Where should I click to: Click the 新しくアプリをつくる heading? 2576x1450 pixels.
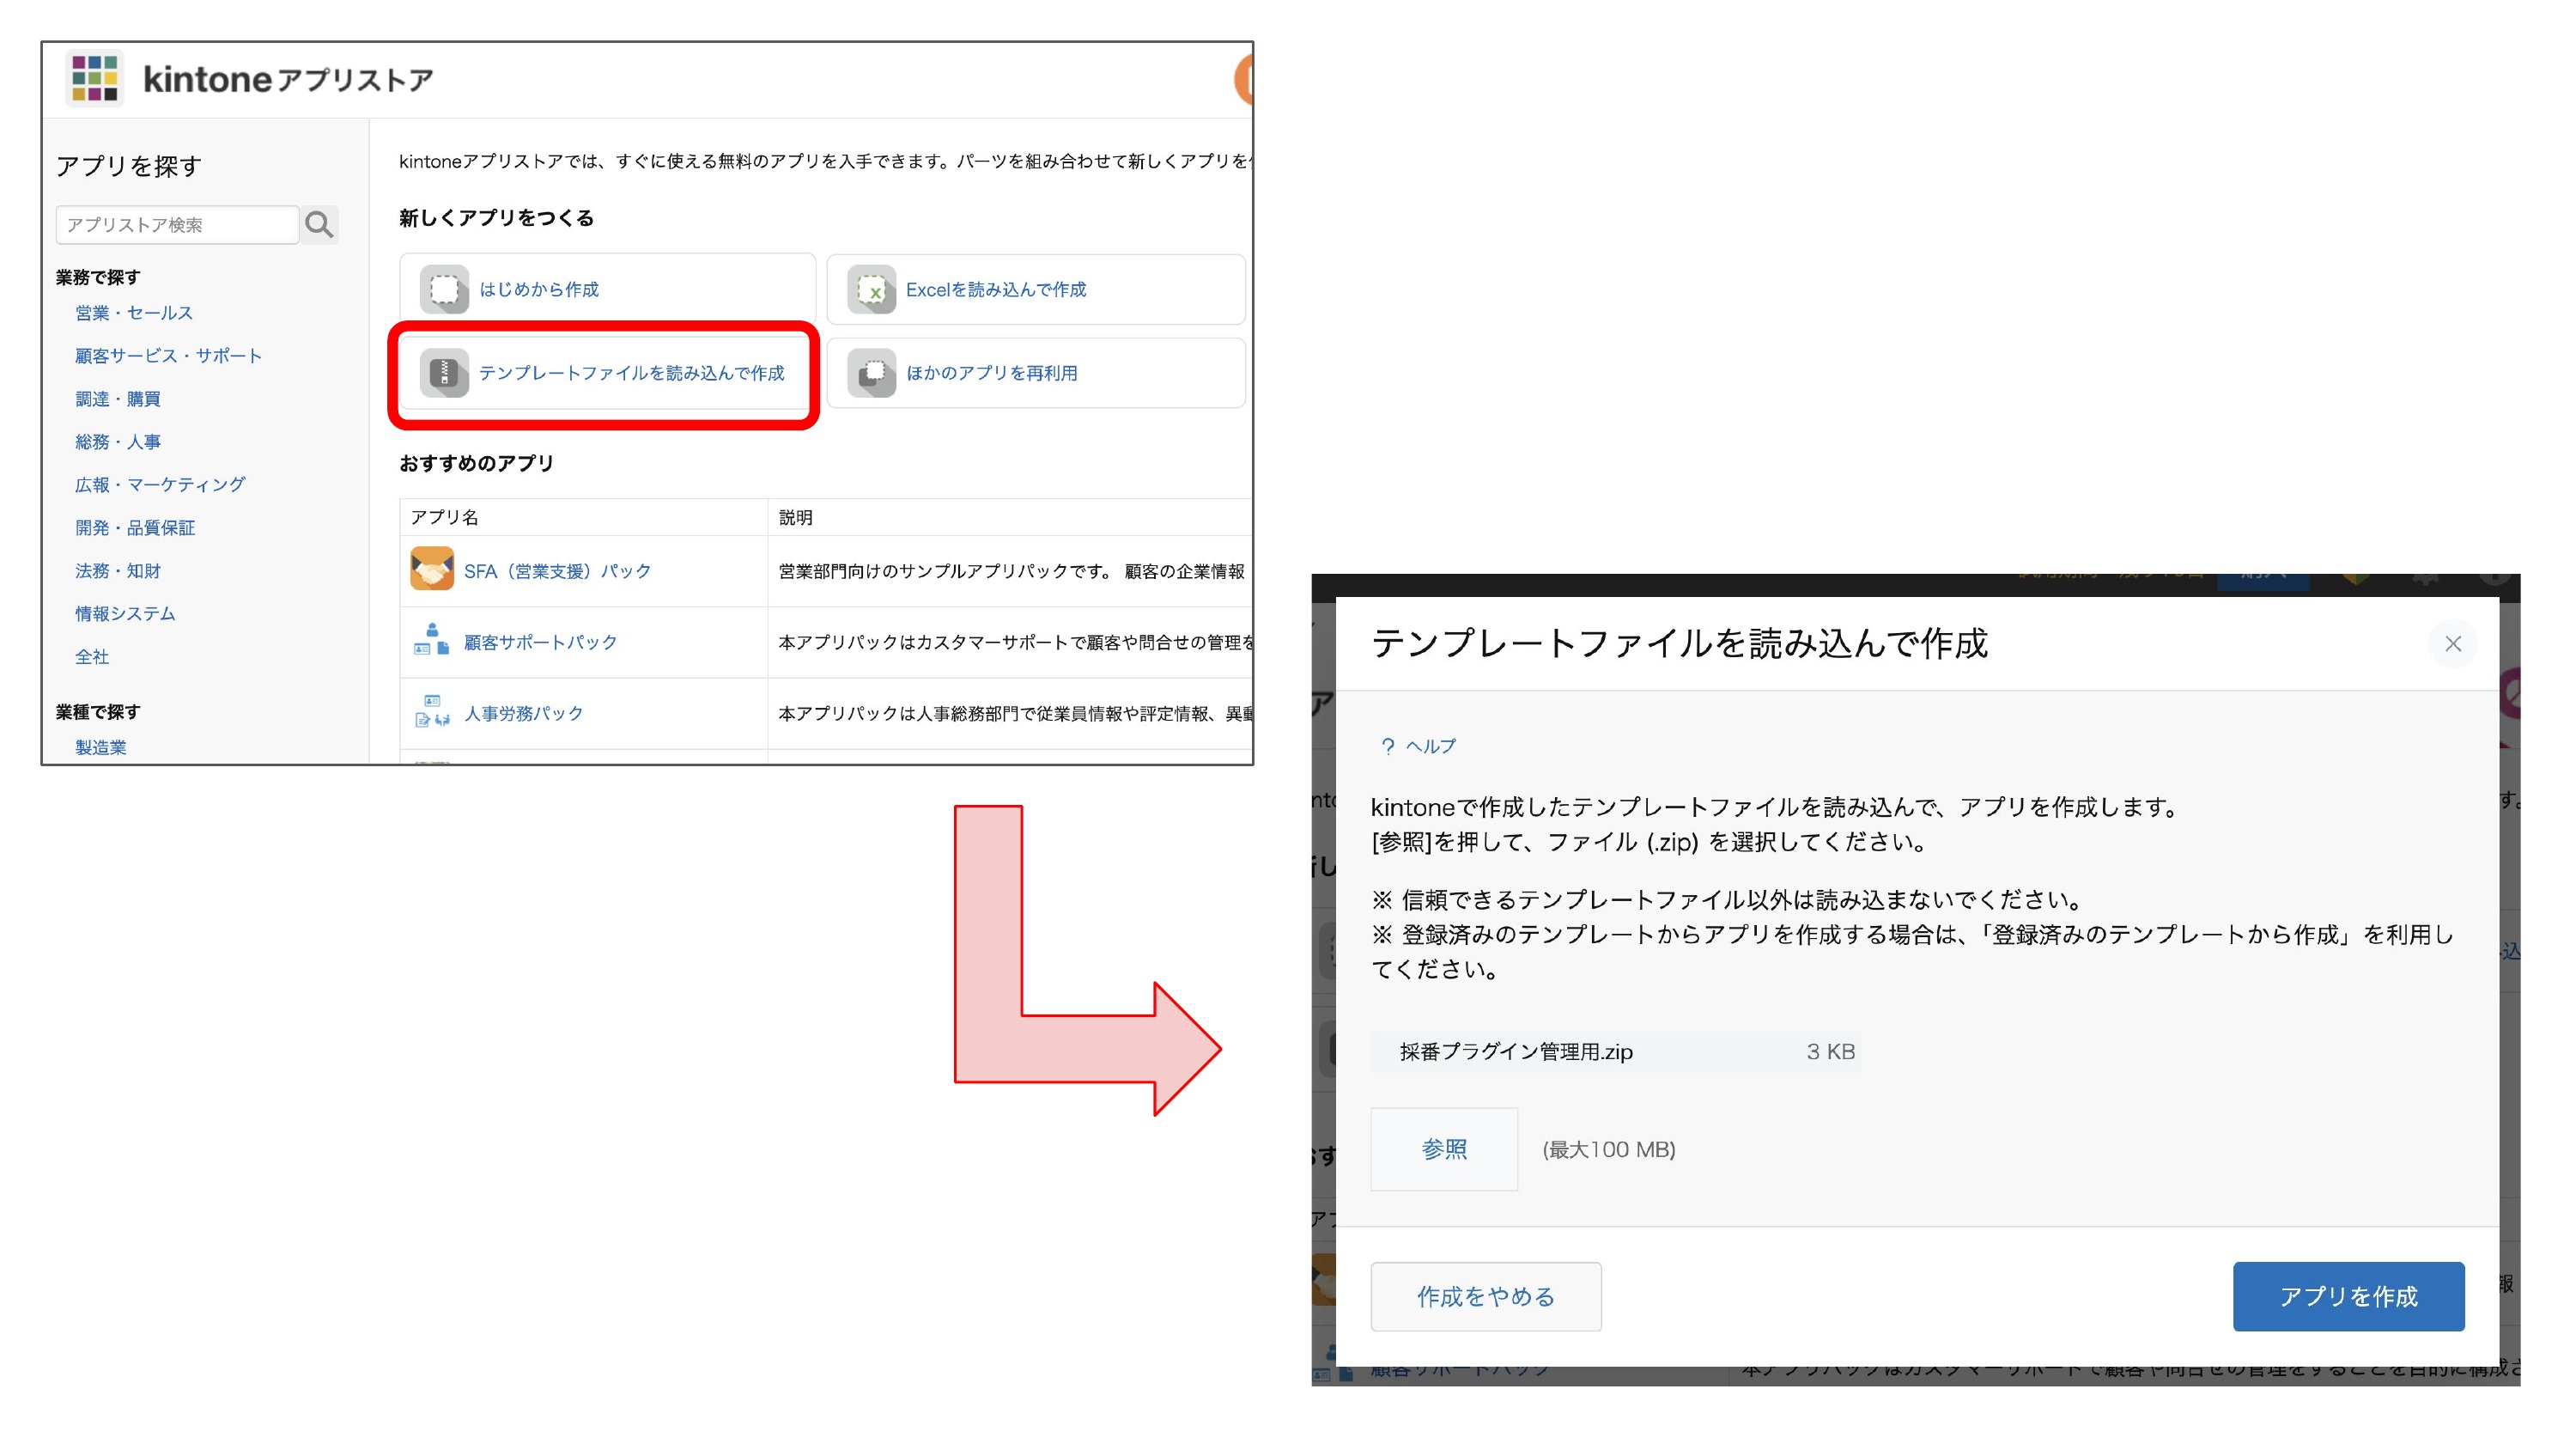496,217
